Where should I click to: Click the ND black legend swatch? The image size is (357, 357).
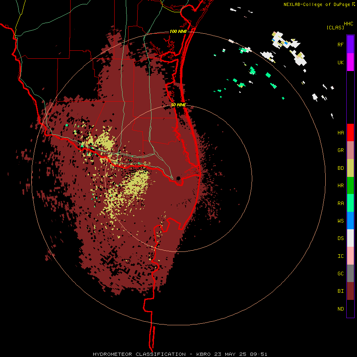coord(350,309)
